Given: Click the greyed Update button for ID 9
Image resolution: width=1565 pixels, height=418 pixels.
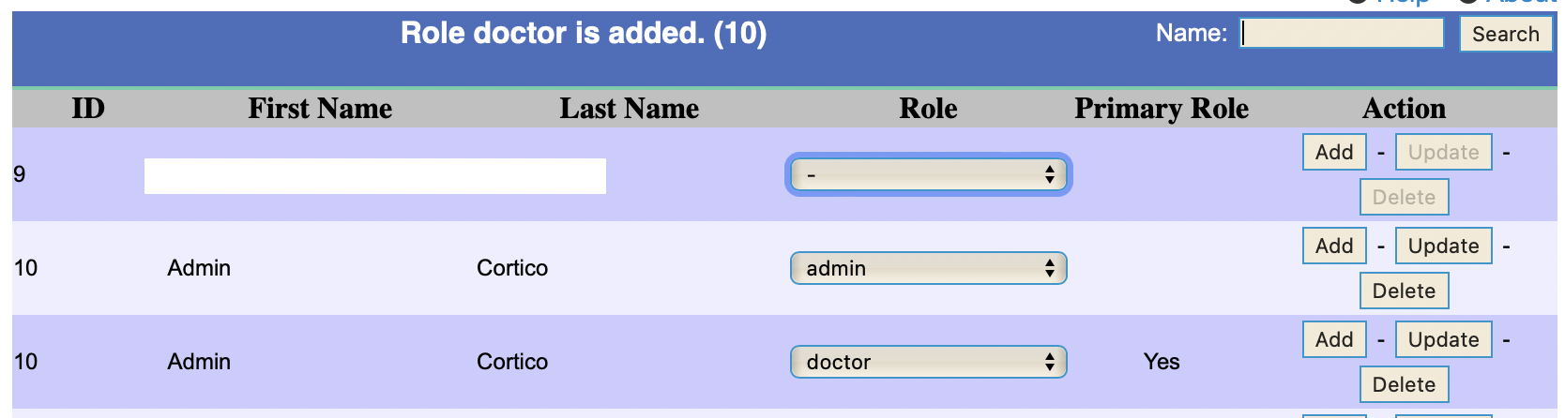Looking at the screenshot, I should pos(1443,152).
